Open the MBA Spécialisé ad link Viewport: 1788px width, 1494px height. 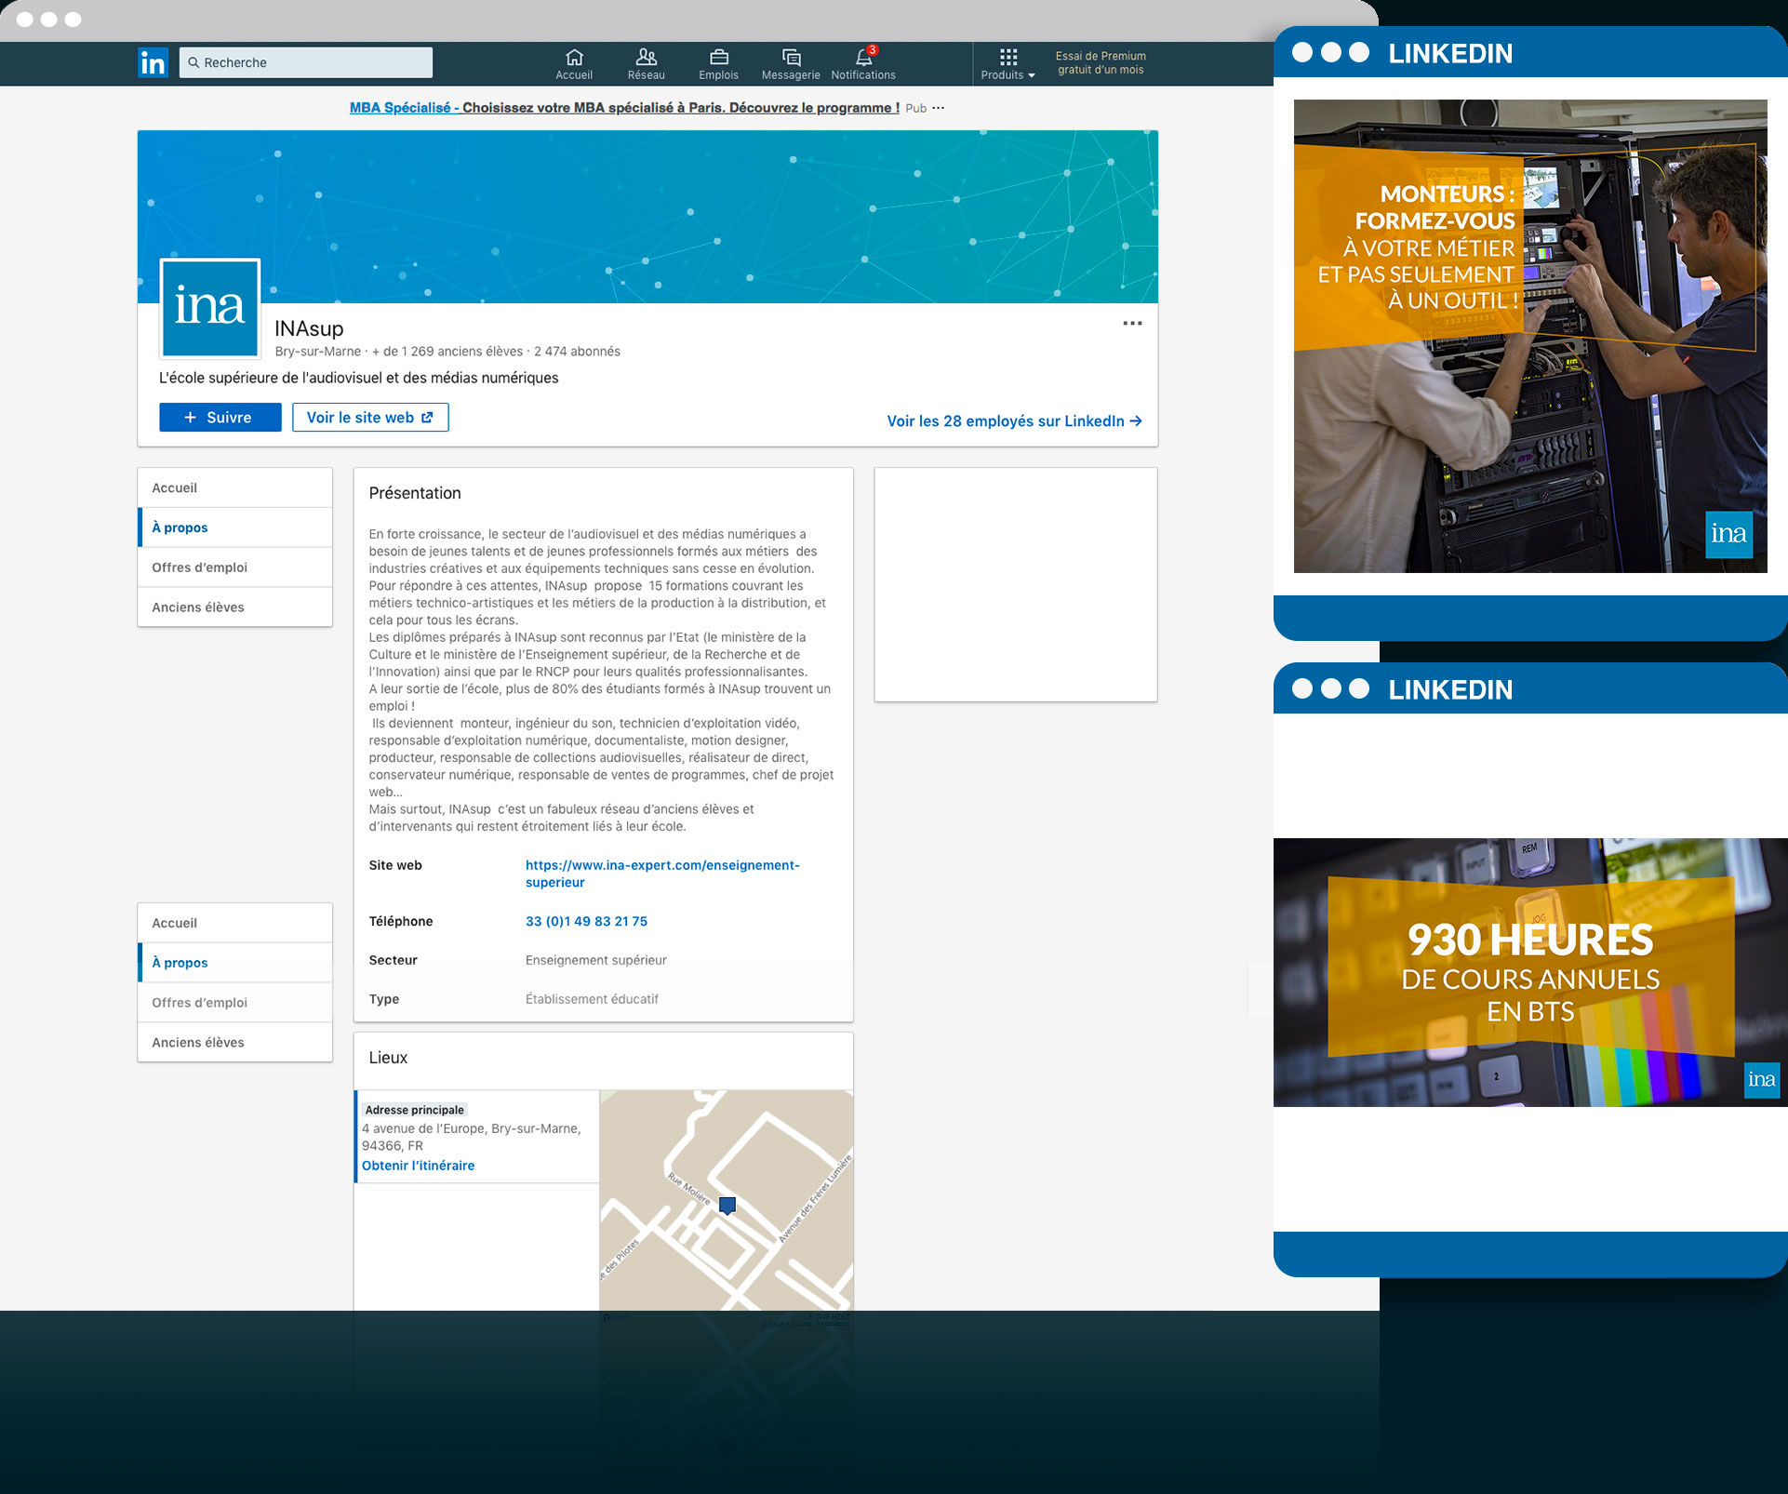[x=624, y=108]
